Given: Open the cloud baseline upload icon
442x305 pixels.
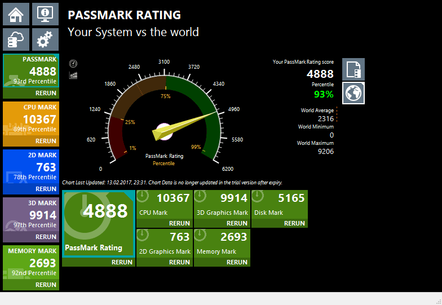Looking at the screenshot, I should click(x=16, y=39).
